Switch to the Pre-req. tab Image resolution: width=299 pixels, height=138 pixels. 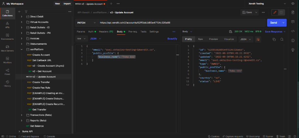pyautogui.click(x=133, y=32)
